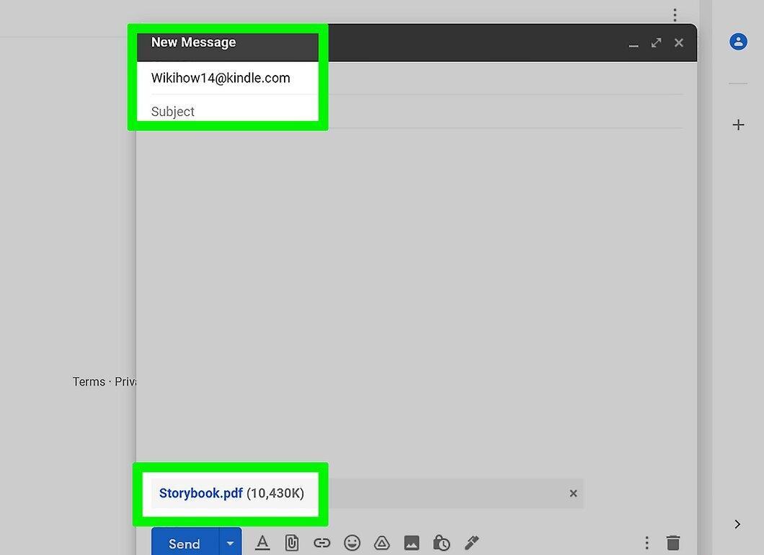Open the Contacts side panel icon
Viewport: 764px width, 555px height.
pos(738,41)
